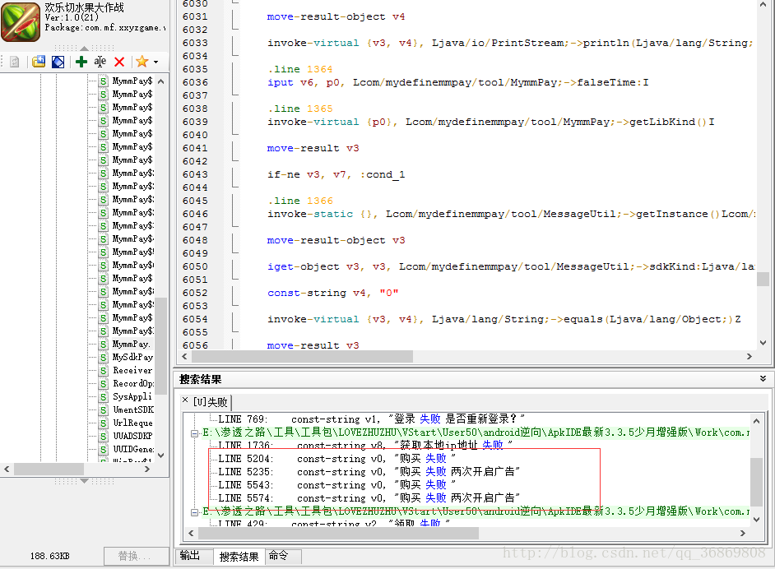775x569 pixels.
Task: Collapse the app info panel with the up triangle
Action: coord(85,48)
